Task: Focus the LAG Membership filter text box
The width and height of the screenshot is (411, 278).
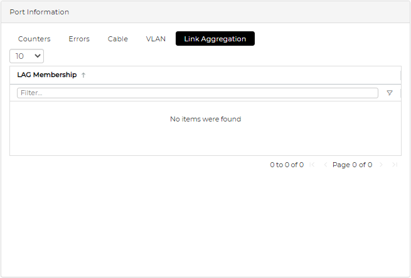Action: pyautogui.click(x=197, y=93)
